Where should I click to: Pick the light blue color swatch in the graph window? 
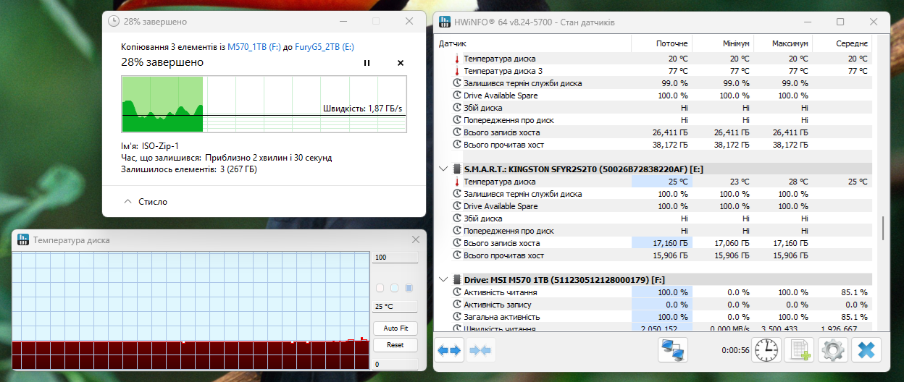(x=395, y=288)
